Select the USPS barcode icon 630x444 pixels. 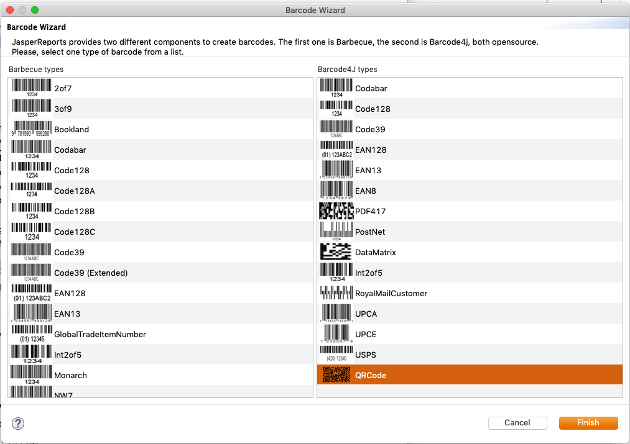[336, 354]
